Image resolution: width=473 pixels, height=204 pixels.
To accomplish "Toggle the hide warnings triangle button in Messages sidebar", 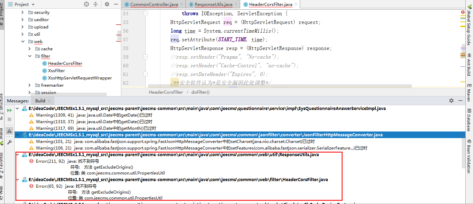I will click(9, 131).
